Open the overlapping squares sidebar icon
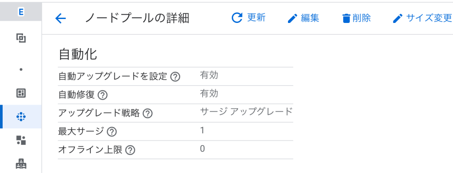The height and width of the screenshot is (173, 453). [21, 38]
